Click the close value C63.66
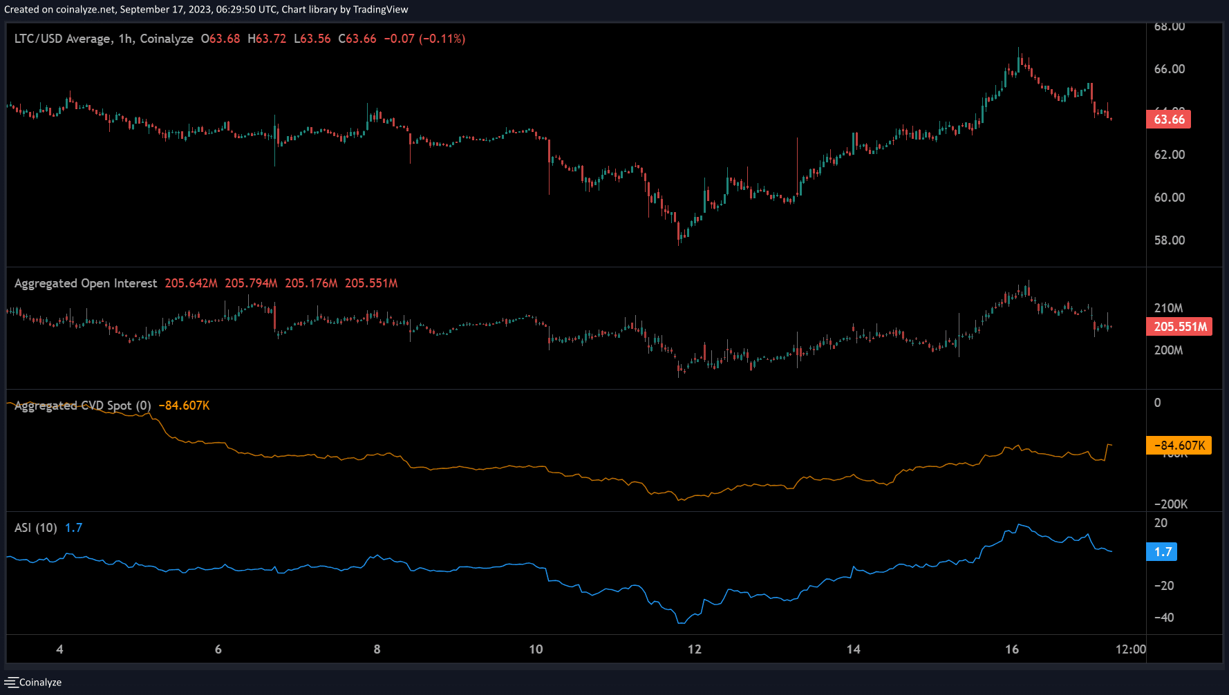1229x695 pixels. click(357, 39)
